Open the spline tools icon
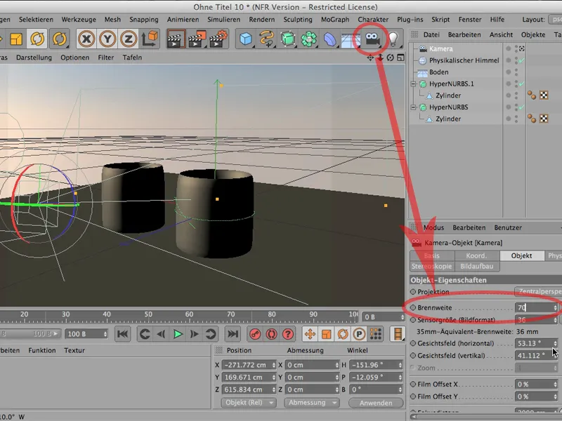 [267, 39]
